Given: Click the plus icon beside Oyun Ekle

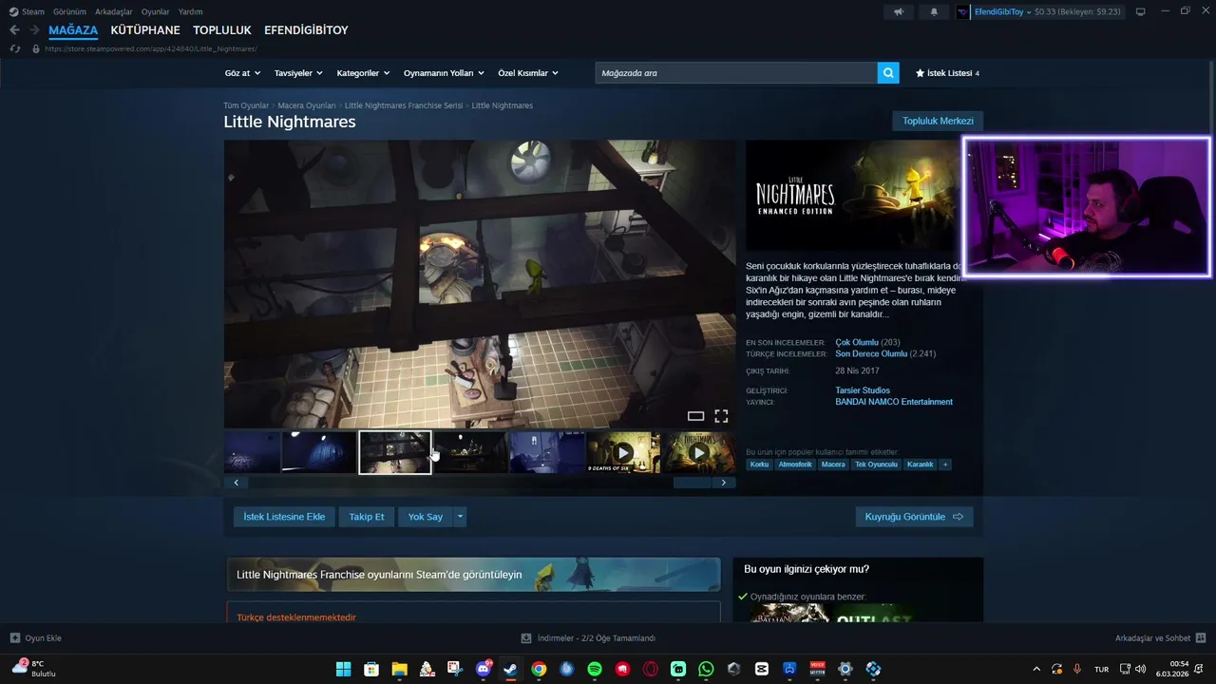Looking at the screenshot, I should 15,638.
